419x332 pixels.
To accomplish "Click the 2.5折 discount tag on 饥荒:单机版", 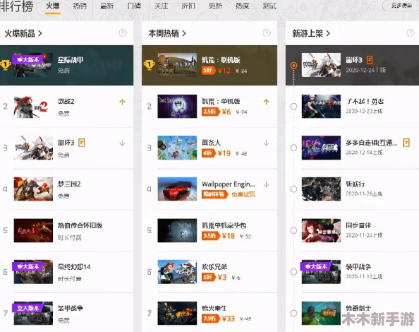I will coord(211,112).
